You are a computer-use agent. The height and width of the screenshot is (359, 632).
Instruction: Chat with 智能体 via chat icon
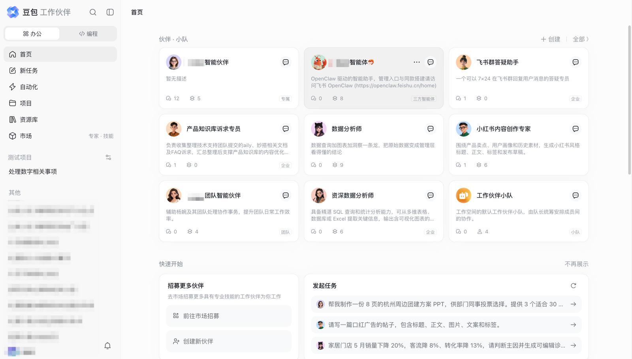(x=431, y=62)
